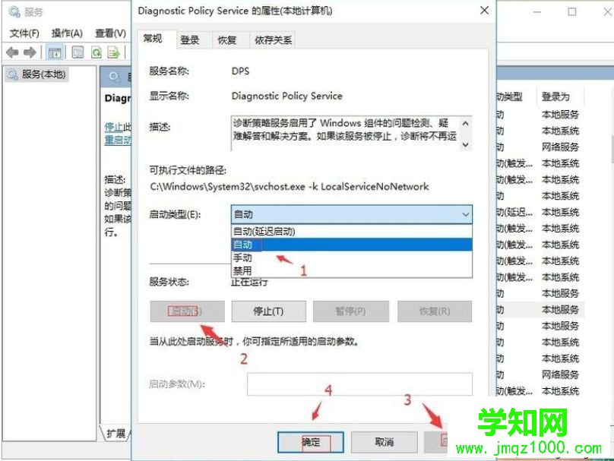Open properties via the toolbar properties icon

(76, 52)
